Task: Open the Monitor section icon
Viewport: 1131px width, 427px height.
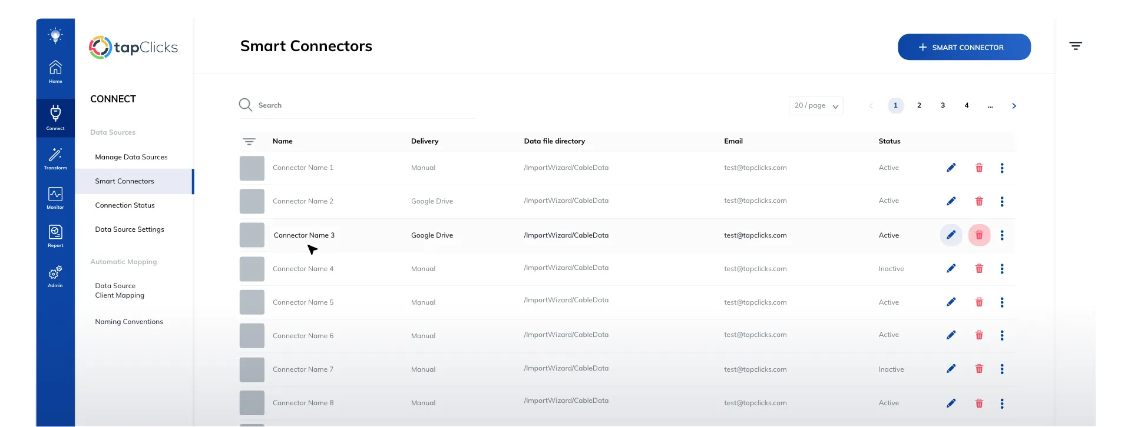Action: [55, 197]
